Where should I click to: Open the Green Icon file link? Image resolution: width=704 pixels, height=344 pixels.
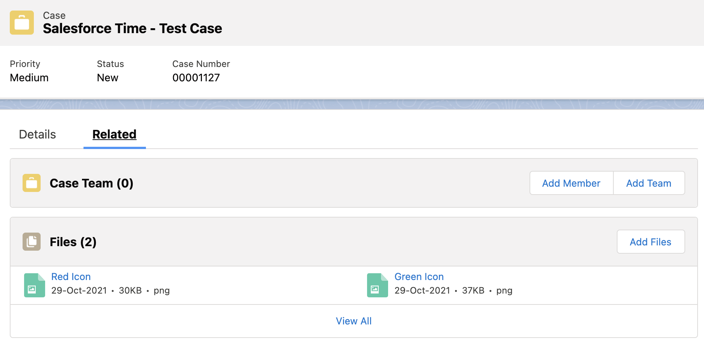click(x=419, y=277)
